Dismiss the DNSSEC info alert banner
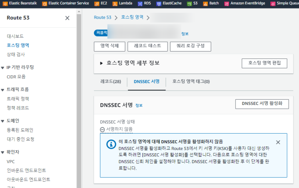 [x=278, y=142]
